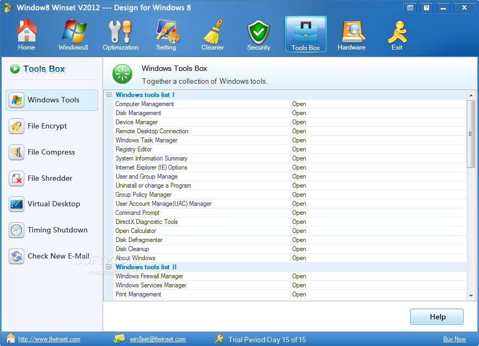Open the Home section icon
Image resolution: width=479 pixels, height=346 pixels.
[27, 31]
